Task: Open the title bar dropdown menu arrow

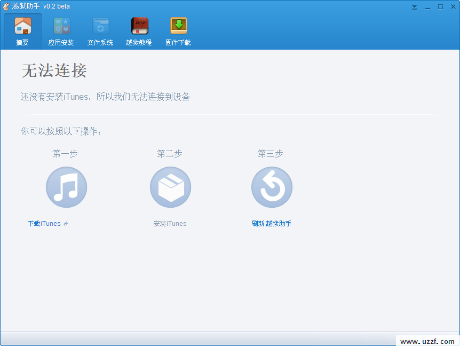Action: (x=414, y=7)
